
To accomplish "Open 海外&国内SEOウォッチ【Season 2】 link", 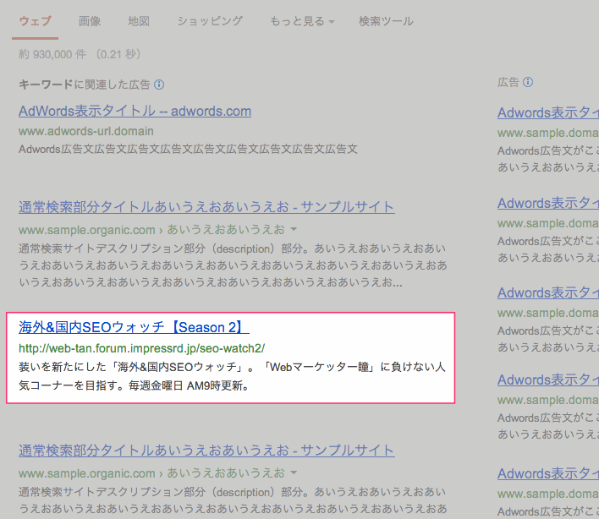I will pyautogui.click(x=134, y=327).
